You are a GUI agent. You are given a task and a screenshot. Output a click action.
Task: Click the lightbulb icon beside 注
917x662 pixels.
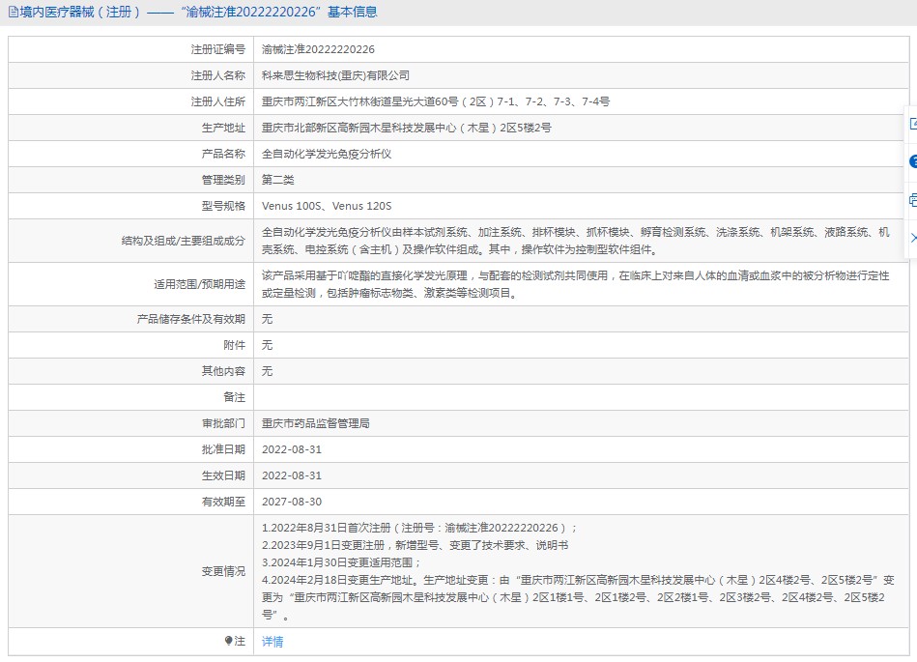(228, 641)
